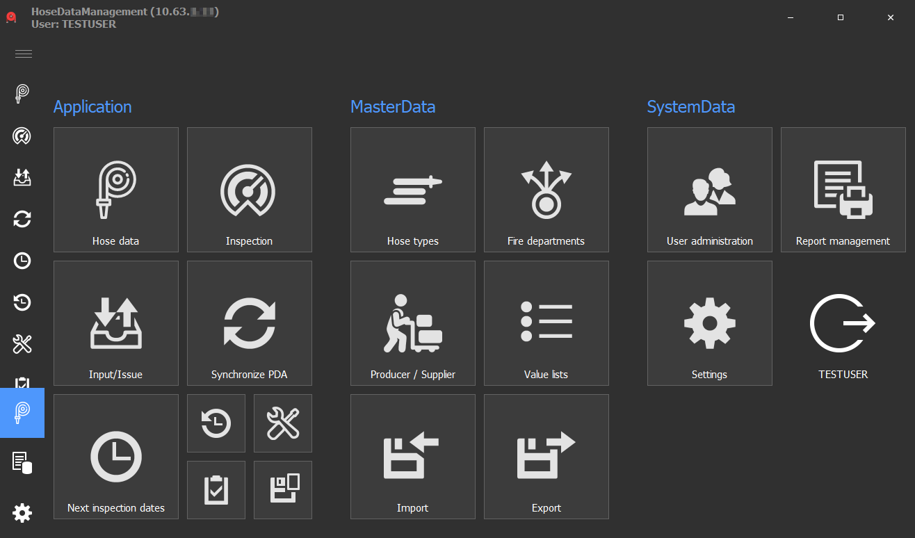This screenshot has width=915, height=538.
Task: Open the Inspection tile with gauge icon
Action: (249, 189)
